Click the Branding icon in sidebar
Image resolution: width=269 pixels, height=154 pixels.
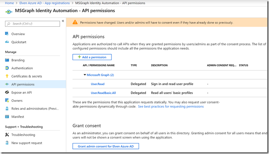7,60
